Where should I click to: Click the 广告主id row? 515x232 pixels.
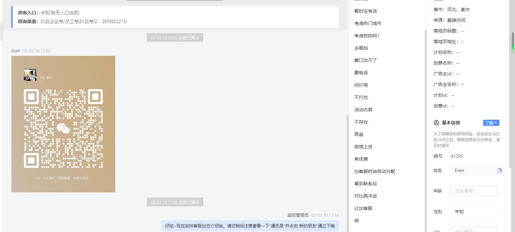[446, 74]
